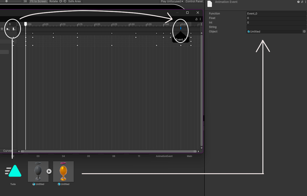Maximize the Animation window
Screen dimensions: 307x196
[x=187, y=13]
